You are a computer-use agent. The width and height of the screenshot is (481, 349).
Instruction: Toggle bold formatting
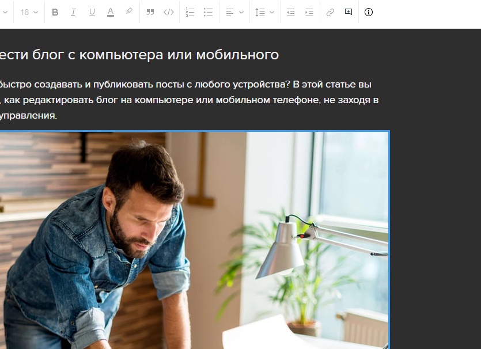click(x=55, y=12)
